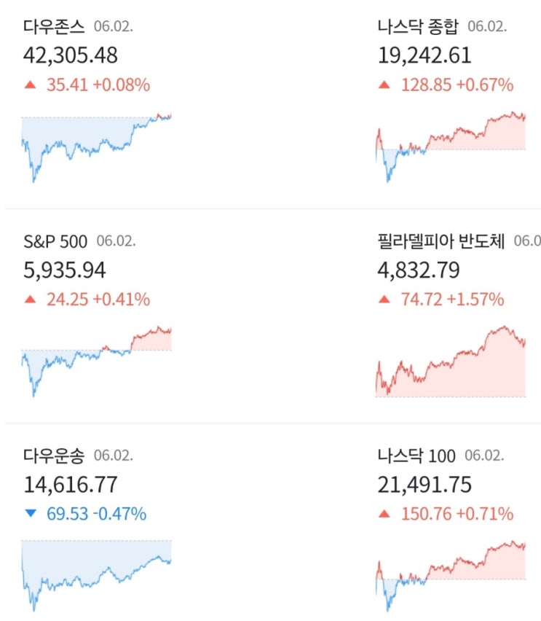Open the 필라델피아 반도체 index title
This screenshot has height=621, width=541.
click(x=441, y=241)
